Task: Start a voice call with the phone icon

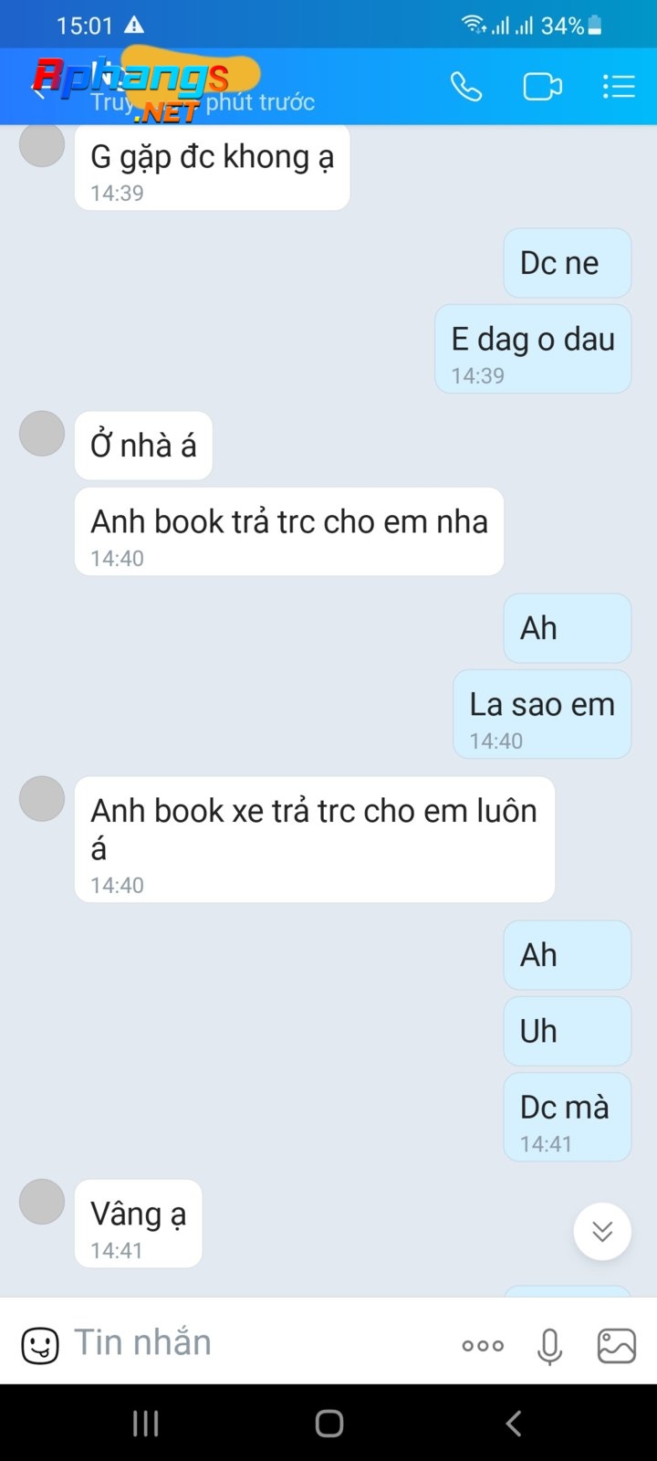Action: pyautogui.click(x=465, y=87)
